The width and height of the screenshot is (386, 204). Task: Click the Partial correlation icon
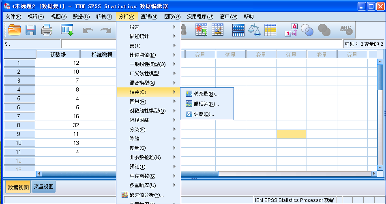tap(189, 104)
